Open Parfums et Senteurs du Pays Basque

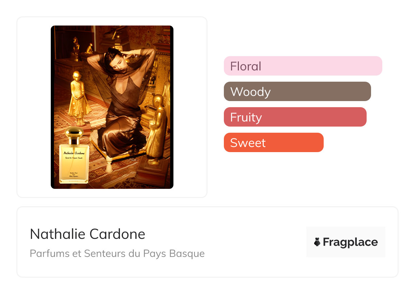[x=117, y=254]
